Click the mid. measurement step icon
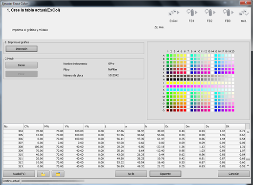Viewport: 253px width, 185px height. 244,13
